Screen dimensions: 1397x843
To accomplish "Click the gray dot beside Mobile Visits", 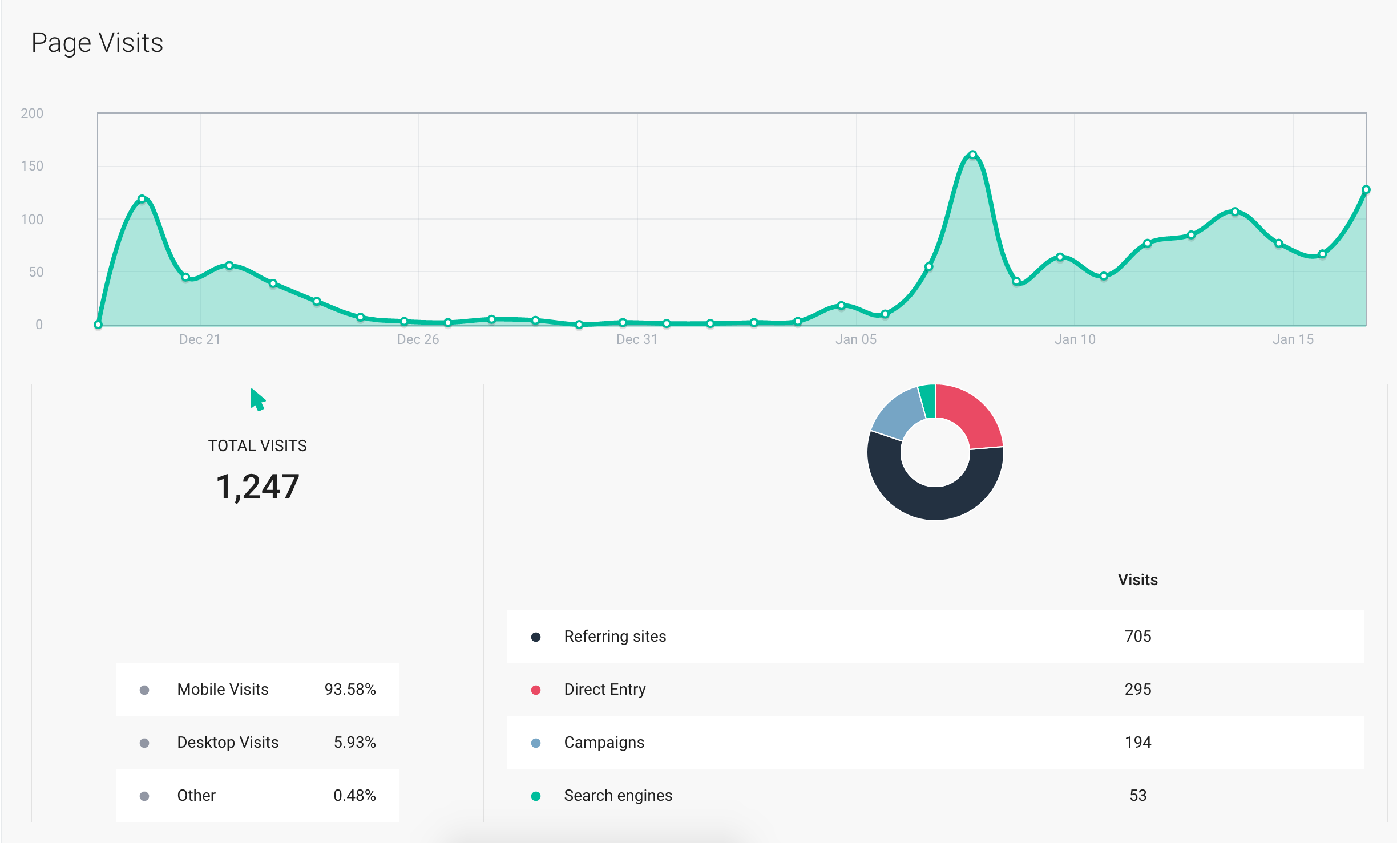I will 144,690.
